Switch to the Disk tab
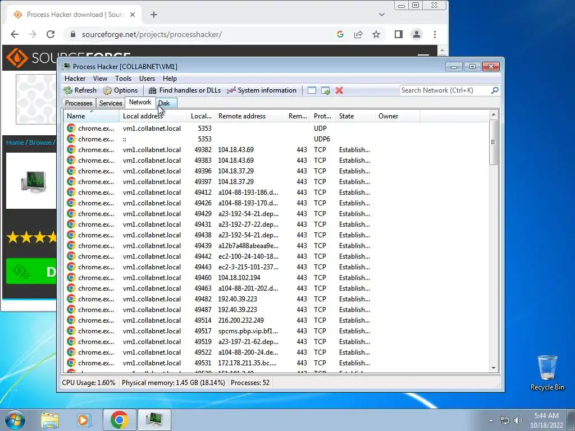Image resolution: width=575 pixels, height=431 pixels. point(166,103)
